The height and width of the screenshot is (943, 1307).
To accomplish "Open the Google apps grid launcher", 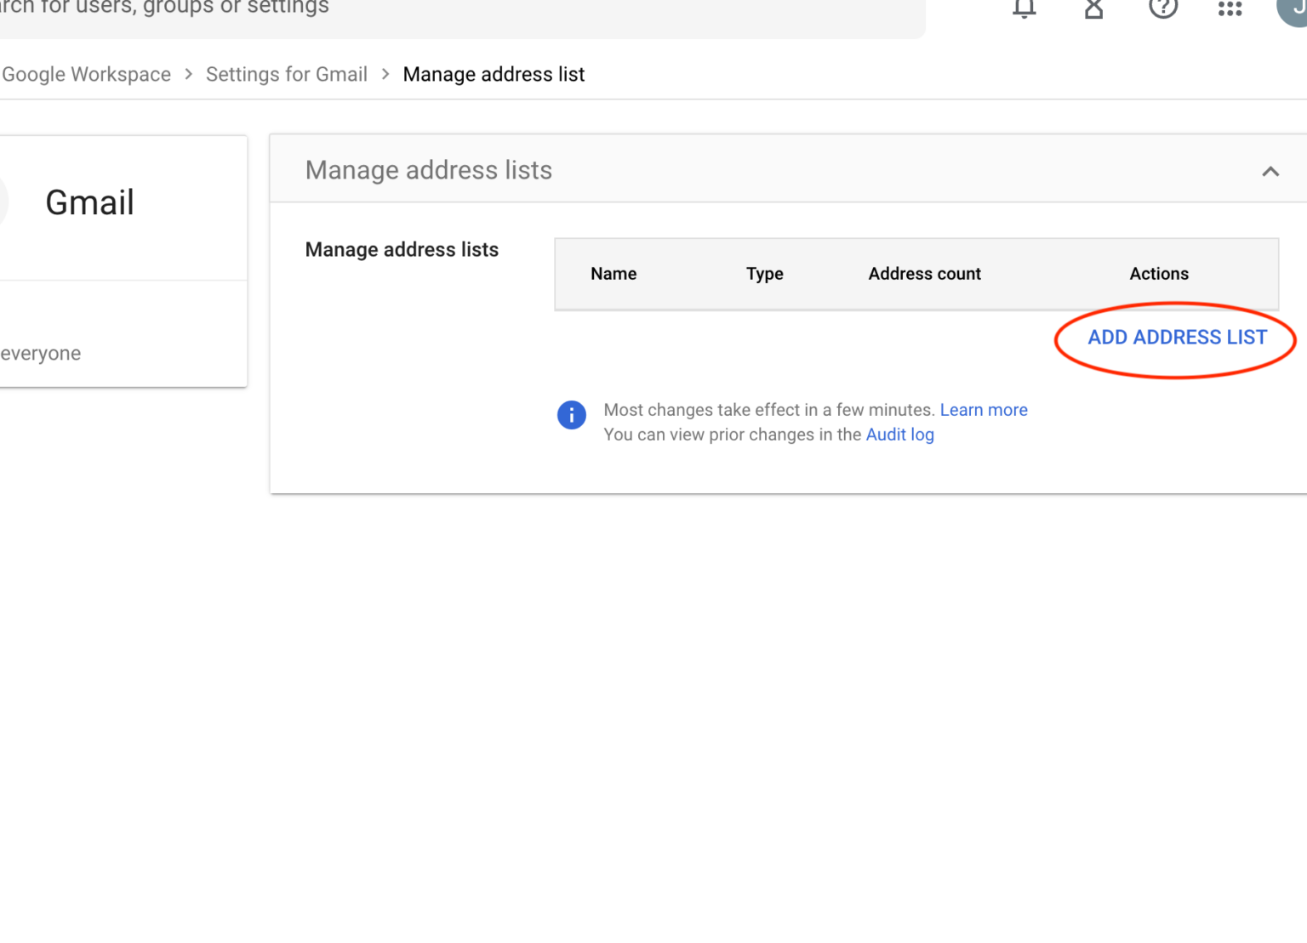I will (x=1230, y=9).
